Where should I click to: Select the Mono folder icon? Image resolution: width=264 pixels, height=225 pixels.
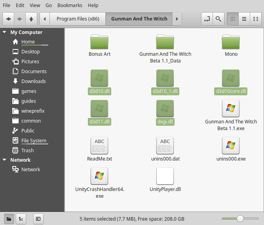pyautogui.click(x=231, y=42)
